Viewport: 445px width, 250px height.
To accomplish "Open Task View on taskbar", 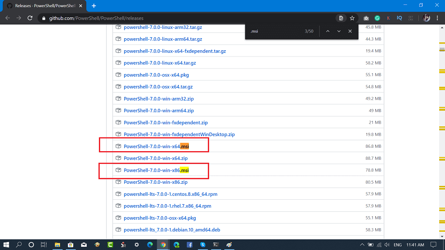I will pos(44,245).
